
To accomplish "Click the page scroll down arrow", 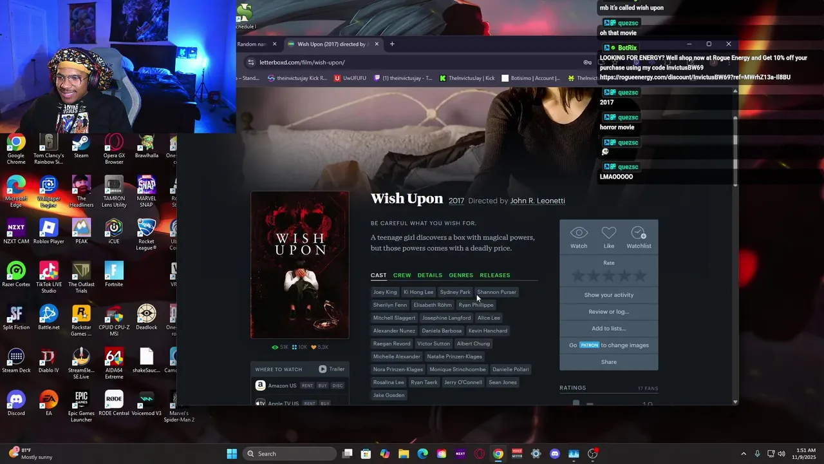I will [735, 402].
